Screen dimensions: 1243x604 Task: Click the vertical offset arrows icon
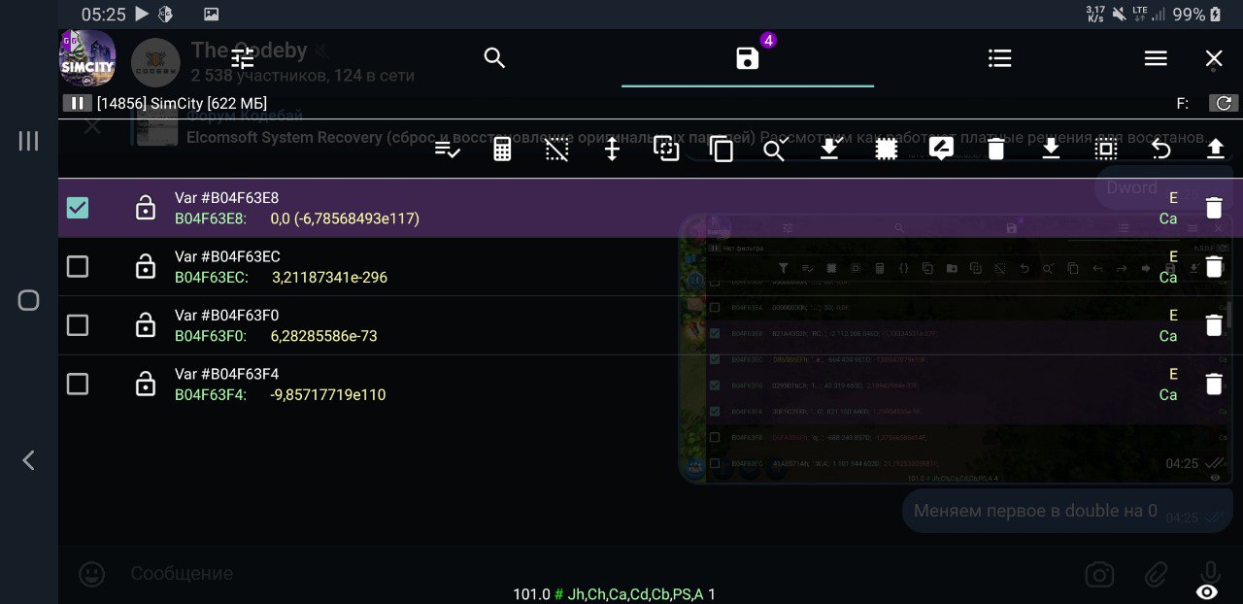tap(612, 150)
